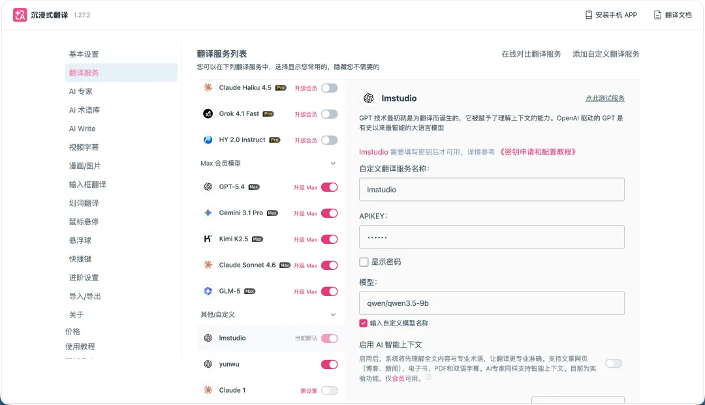
Task: Click the 自定义翻译服务名称 input field
Action: pos(492,190)
